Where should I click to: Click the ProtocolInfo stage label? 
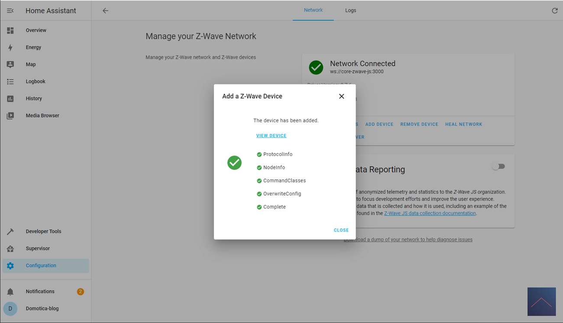pos(278,154)
